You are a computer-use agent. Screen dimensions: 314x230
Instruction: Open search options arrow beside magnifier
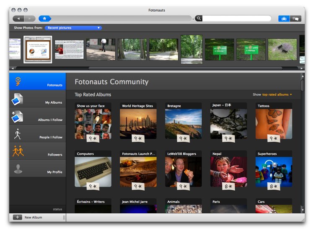click(193, 19)
